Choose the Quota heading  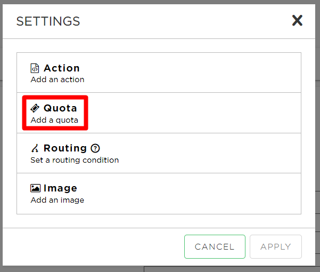(x=60, y=108)
